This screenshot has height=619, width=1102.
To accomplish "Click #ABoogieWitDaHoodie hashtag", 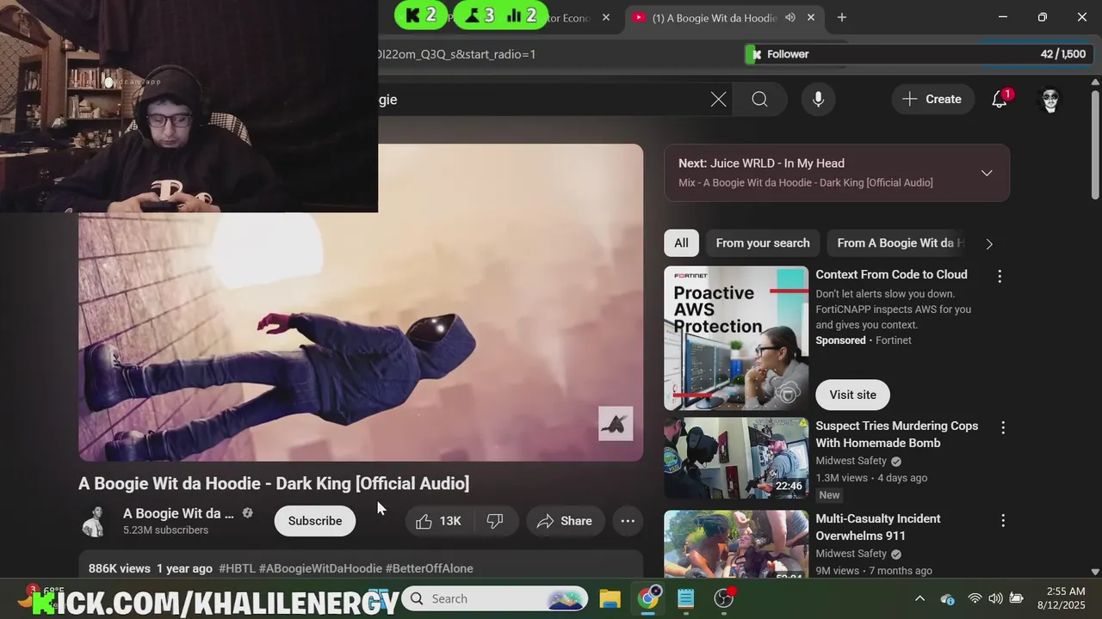I will 320,568.
